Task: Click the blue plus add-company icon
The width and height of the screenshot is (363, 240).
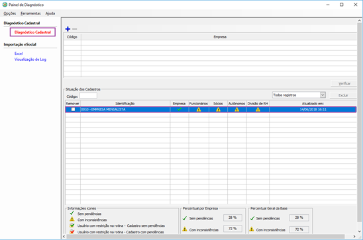Action: click(x=68, y=29)
